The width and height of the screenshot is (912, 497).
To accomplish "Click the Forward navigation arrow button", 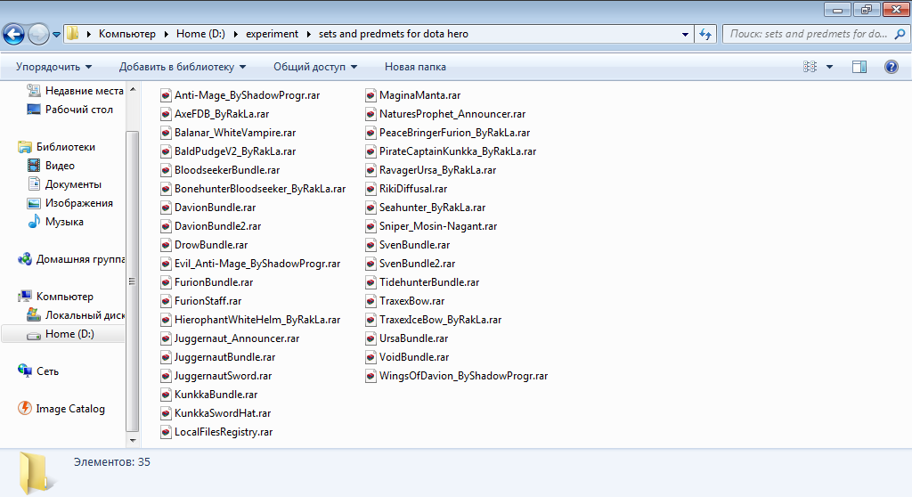I will [38, 34].
